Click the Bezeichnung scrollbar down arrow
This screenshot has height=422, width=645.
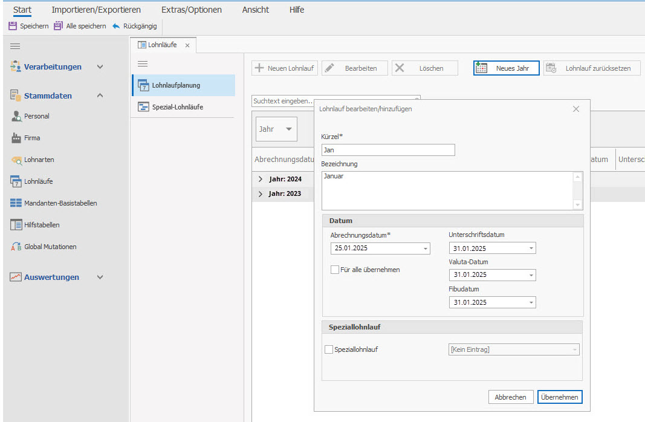(577, 205)
